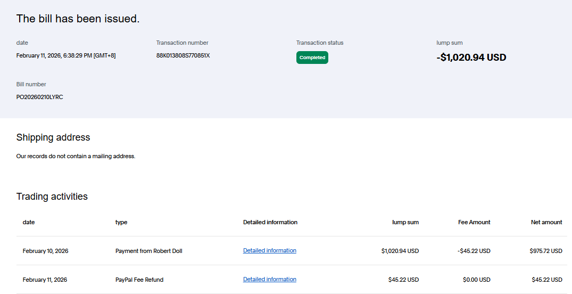572x294 pixels.
Task: Click the transaction timestamp February 11, 2026, 6:38:29 PM
Action: coord(66,55)
